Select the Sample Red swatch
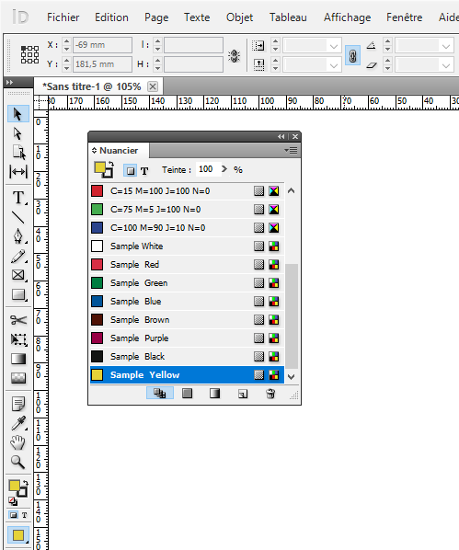The image size is (459, 550). (x=187, y=265)
